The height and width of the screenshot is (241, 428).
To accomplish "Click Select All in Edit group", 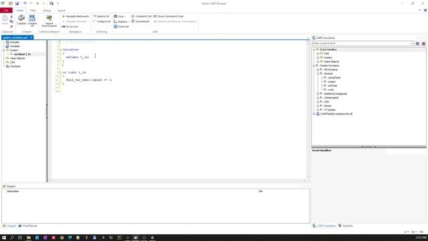I will 121,27.
